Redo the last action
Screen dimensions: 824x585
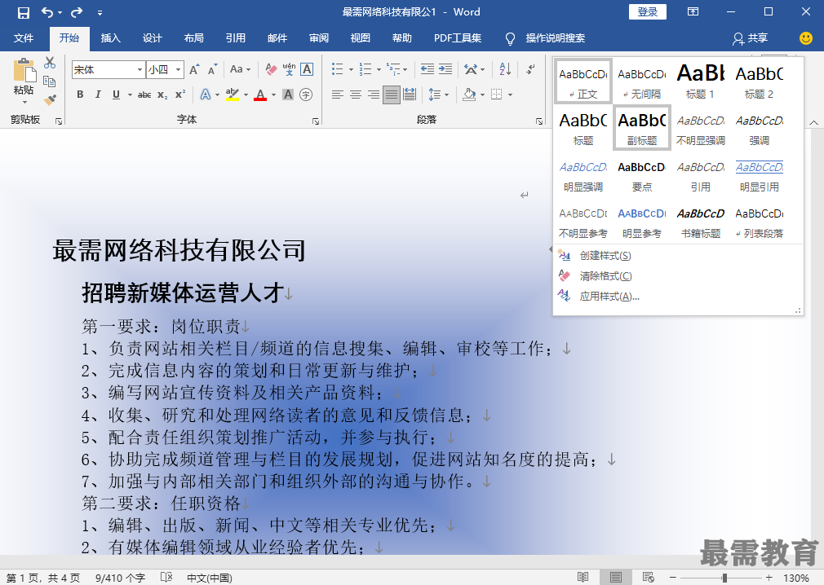(x=77, y=12)
